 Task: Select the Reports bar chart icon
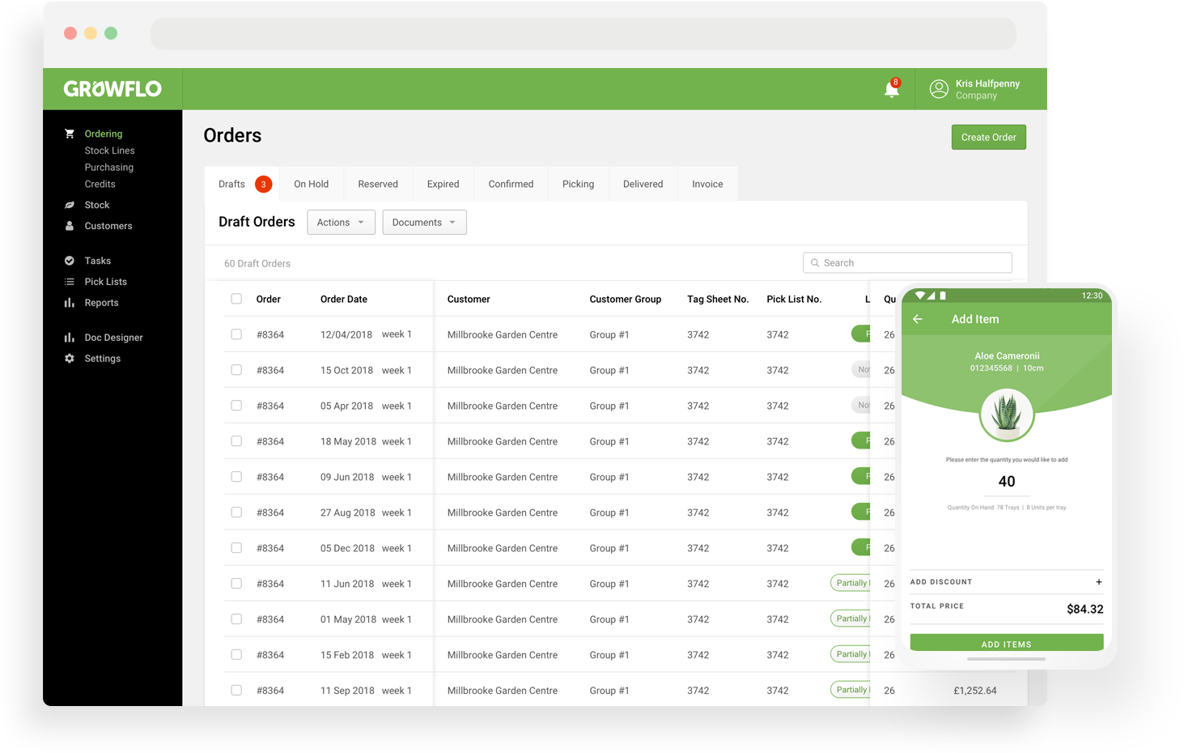coord(70,302)
